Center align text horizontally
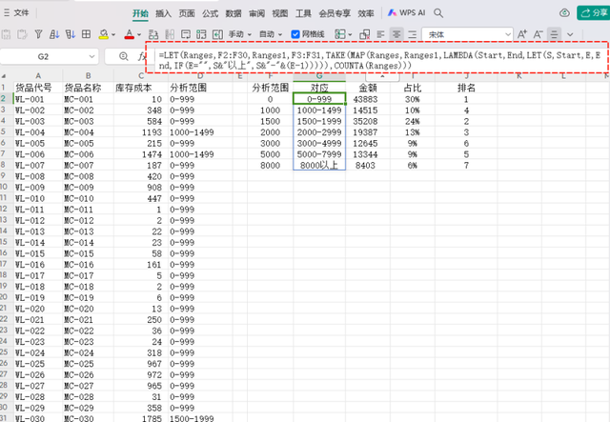The image size is (610, 422). pos(396,34)
